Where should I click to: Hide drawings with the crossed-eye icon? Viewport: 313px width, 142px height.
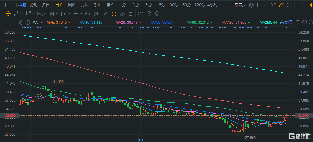pyautogui.click(x=122, y=14)
